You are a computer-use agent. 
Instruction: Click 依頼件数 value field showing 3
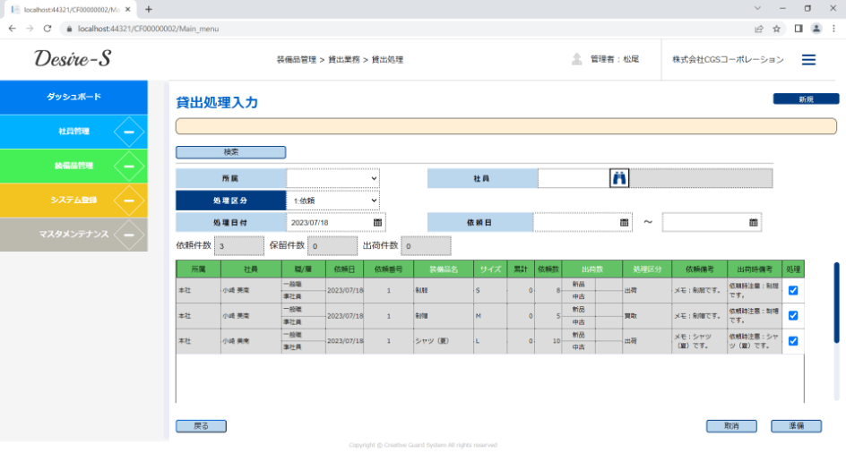[x=239, y=245]
